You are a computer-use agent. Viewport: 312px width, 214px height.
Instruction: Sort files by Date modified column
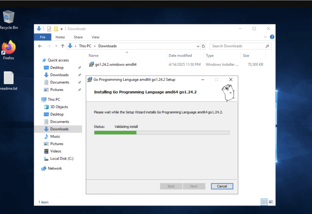tap(180, 55)
